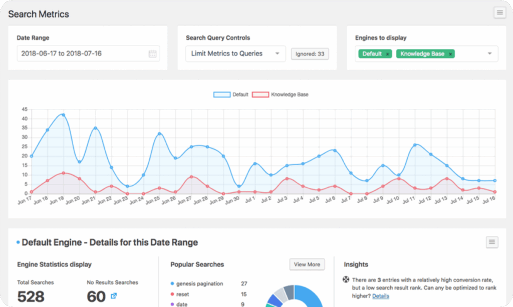Select the Default data point on Jul 11
The width and height of the screenshot is (513, 307).
pyautogui.click(x=415, y=145)
